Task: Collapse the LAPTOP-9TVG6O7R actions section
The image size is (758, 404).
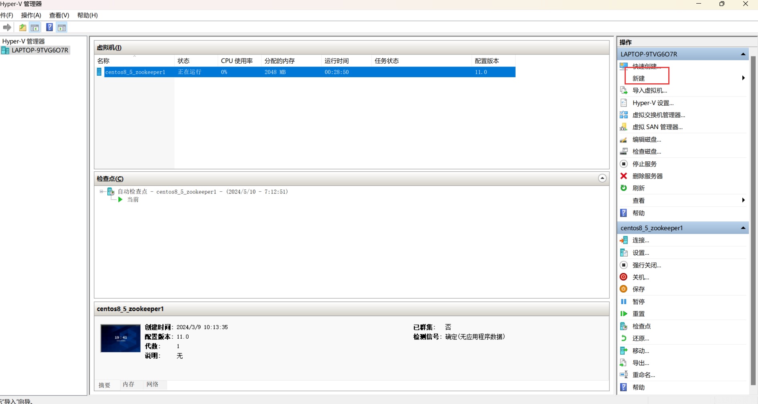Action: 743,54
